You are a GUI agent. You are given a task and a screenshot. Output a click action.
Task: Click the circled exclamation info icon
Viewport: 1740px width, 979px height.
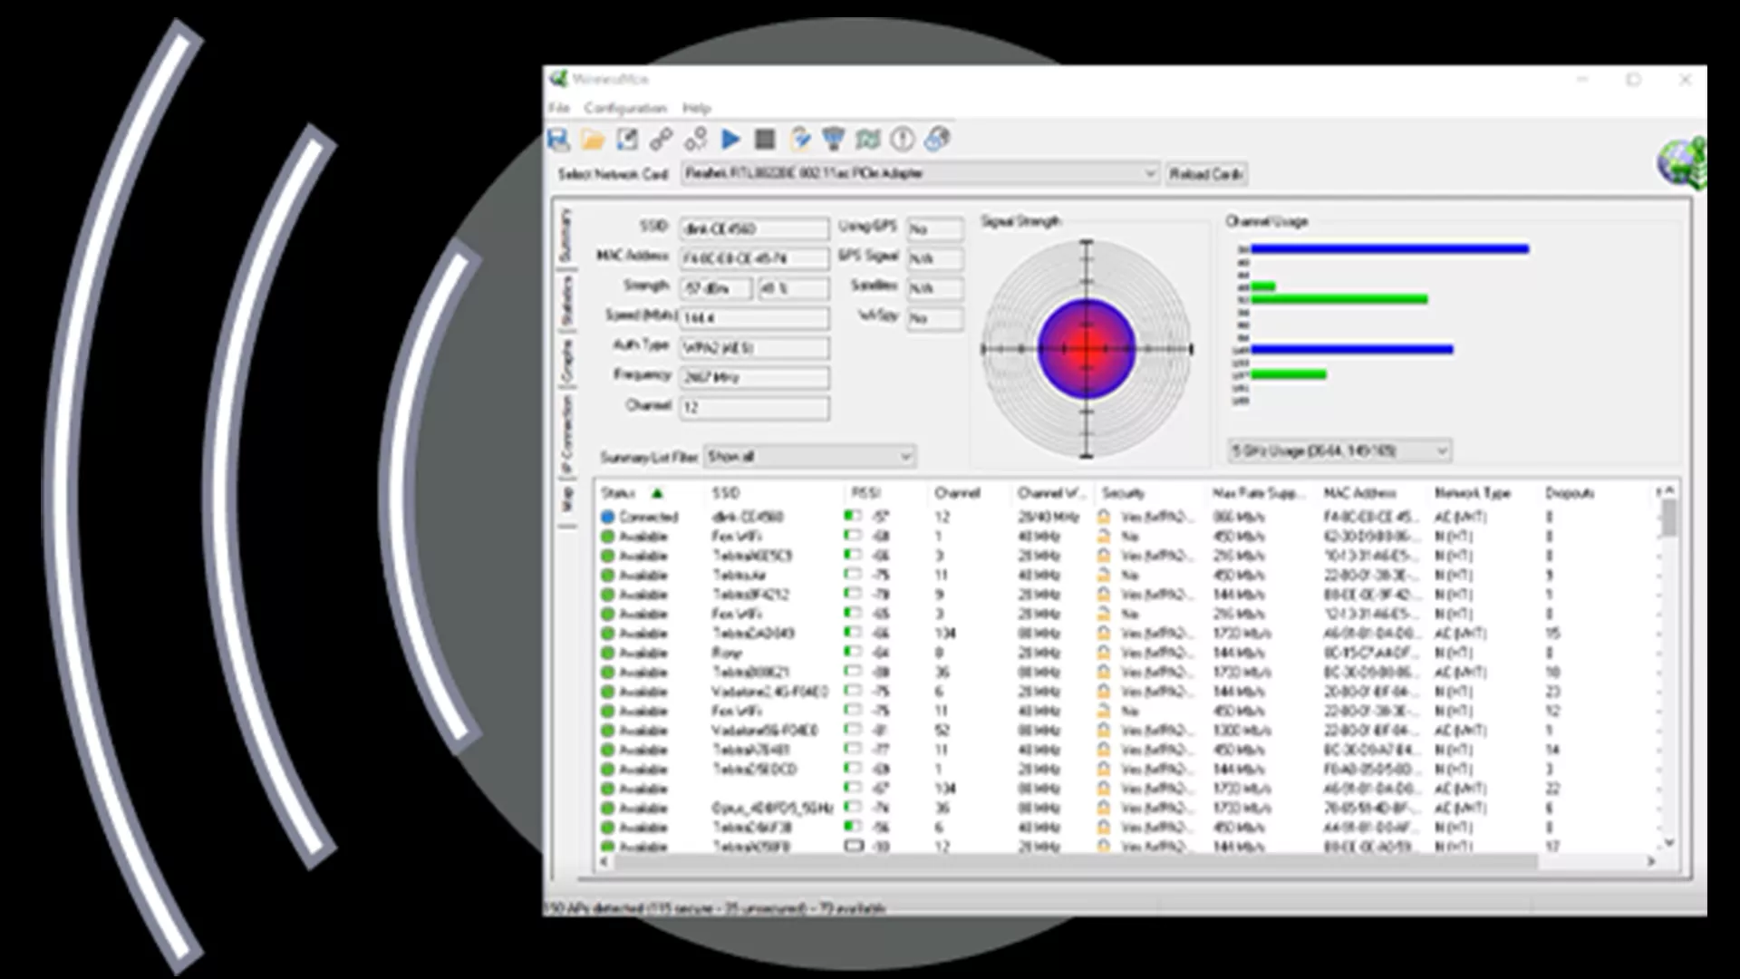pos(902,139)
